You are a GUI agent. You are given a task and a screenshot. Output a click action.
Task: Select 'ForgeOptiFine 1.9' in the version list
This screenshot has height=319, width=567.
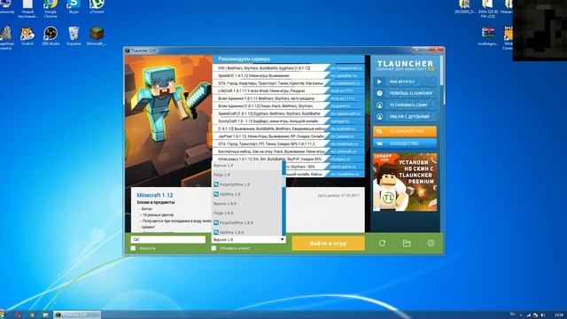click(246, 184)
